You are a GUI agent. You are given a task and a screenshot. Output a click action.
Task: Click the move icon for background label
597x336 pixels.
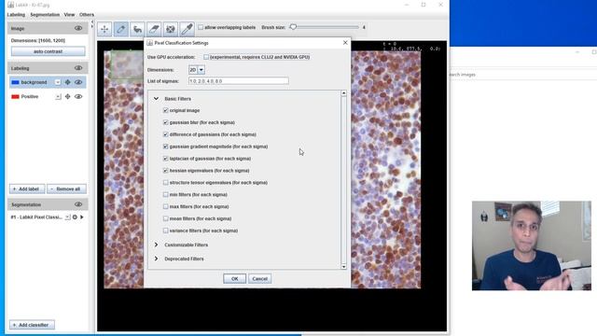[x=68, y=82]
